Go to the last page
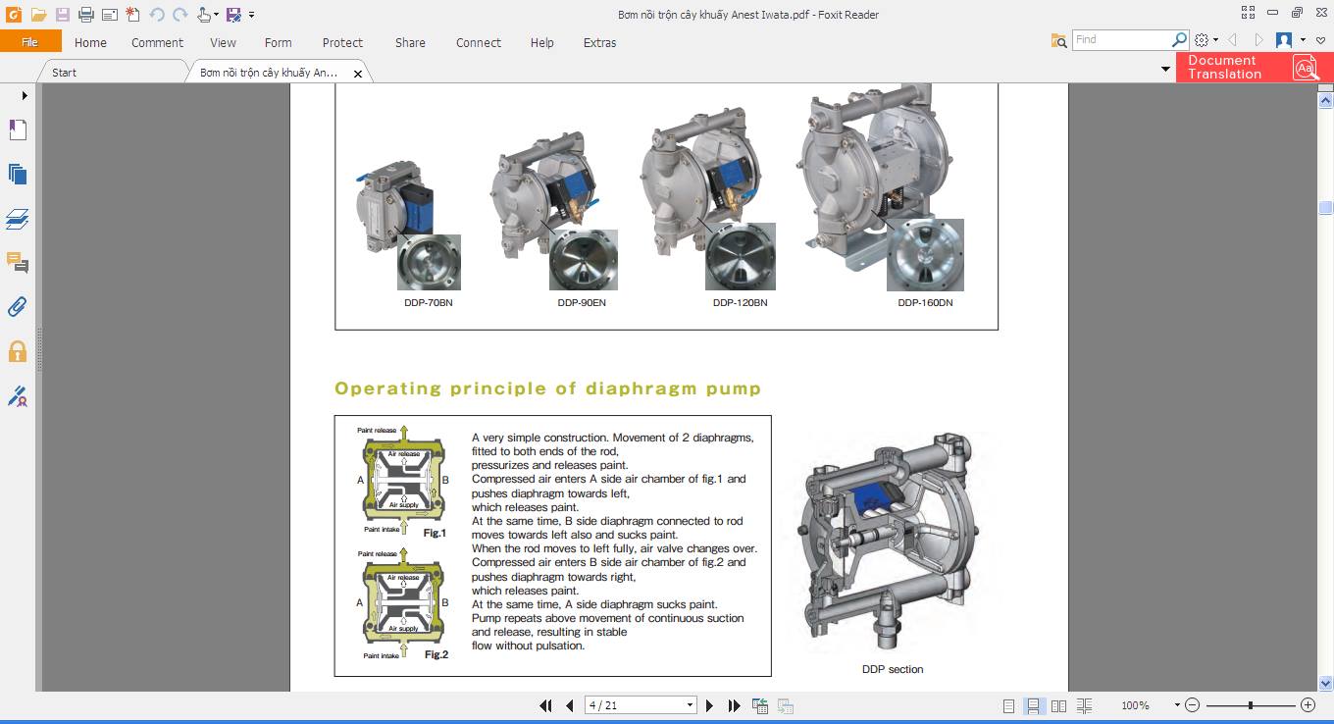 (x=734, y=705)
